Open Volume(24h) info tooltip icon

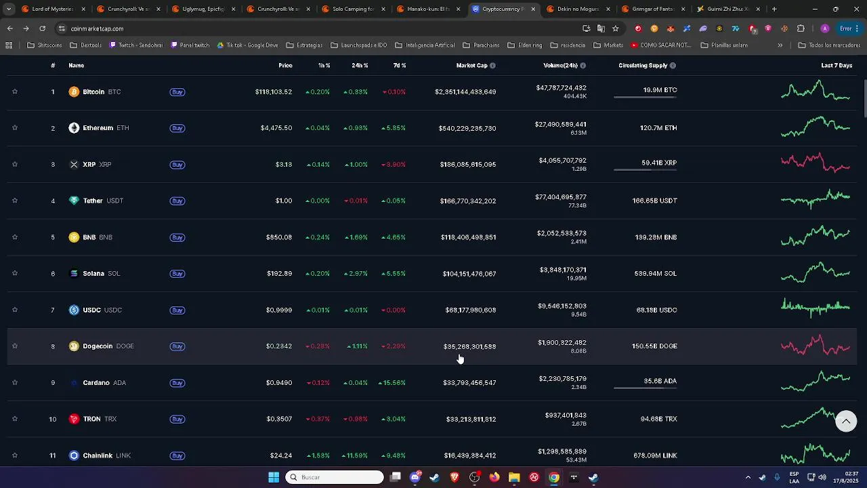[x=583, y=66]
